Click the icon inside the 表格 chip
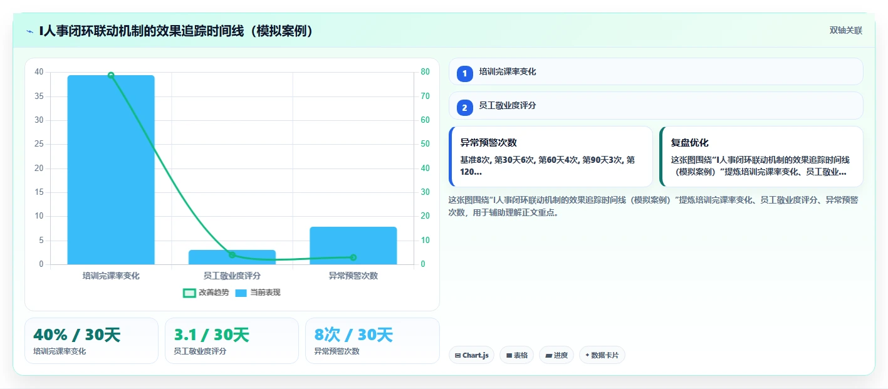Image resolution: width=888 pixels, height=389 pixels. [509, 355]
